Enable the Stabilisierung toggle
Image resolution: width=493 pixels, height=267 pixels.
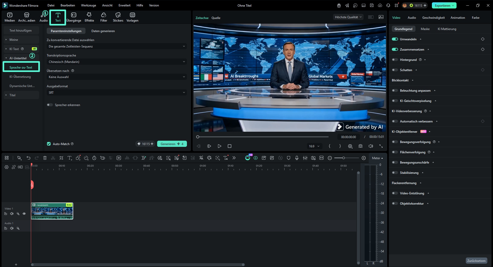[395, 173]
